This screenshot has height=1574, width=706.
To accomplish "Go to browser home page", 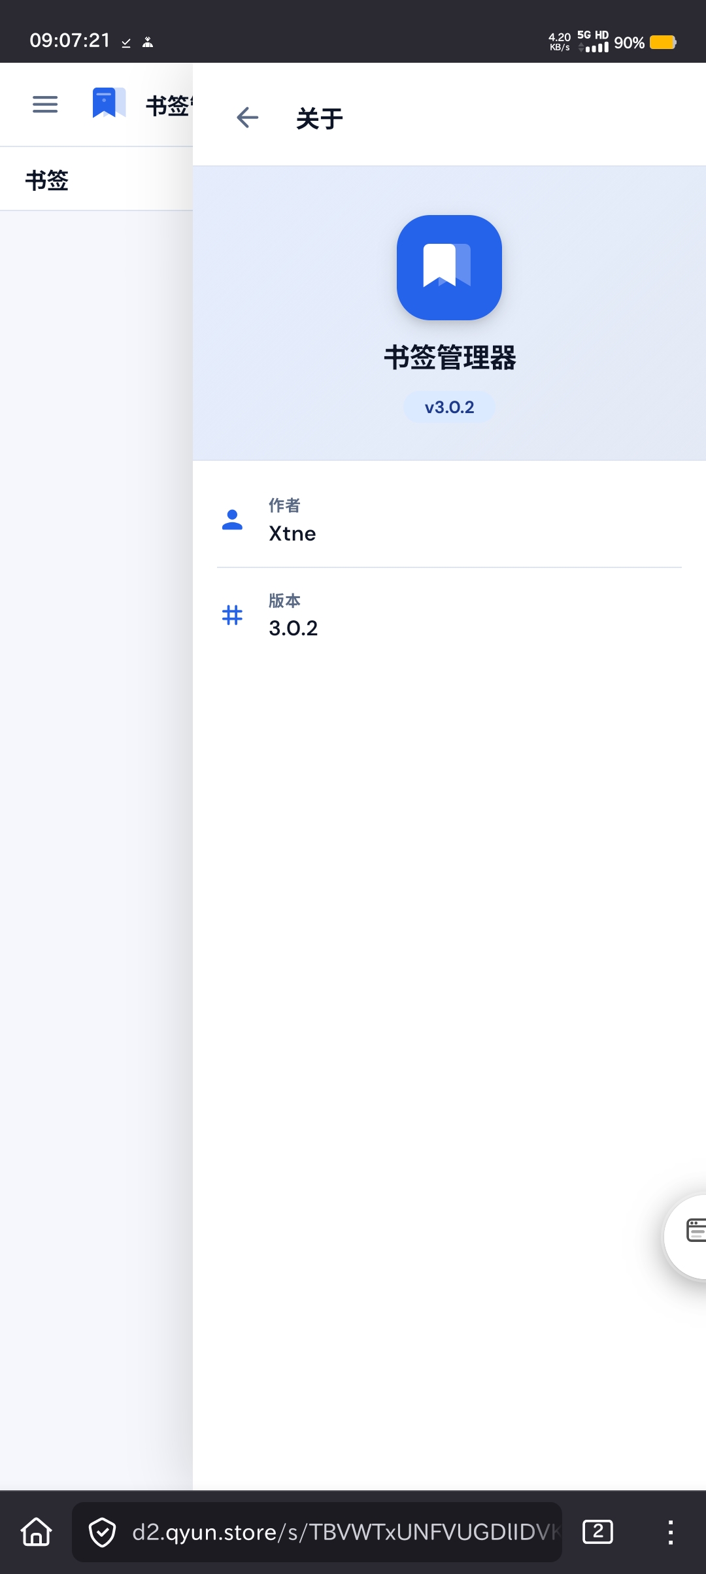I will tap(37, 1532).
